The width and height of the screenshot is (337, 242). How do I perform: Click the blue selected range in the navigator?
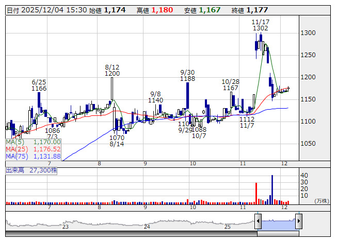pyautogui.click(x=278, y=222)
